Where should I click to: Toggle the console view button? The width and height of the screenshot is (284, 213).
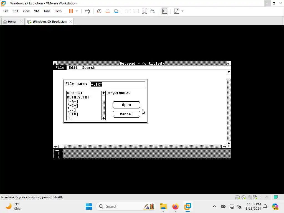pyautogui.click(x=164, y=11)
